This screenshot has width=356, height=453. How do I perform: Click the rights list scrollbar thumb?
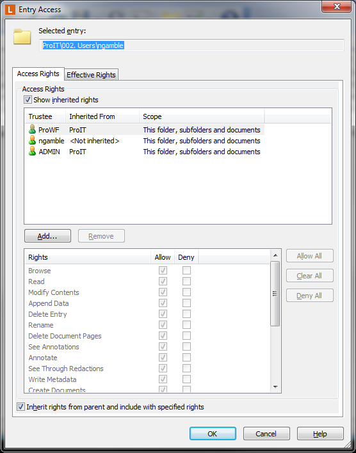click(275, 294)
